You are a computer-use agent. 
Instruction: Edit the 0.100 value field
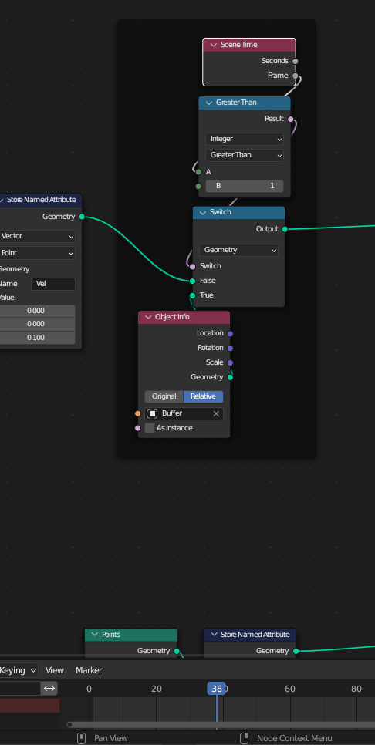[37, 338]
